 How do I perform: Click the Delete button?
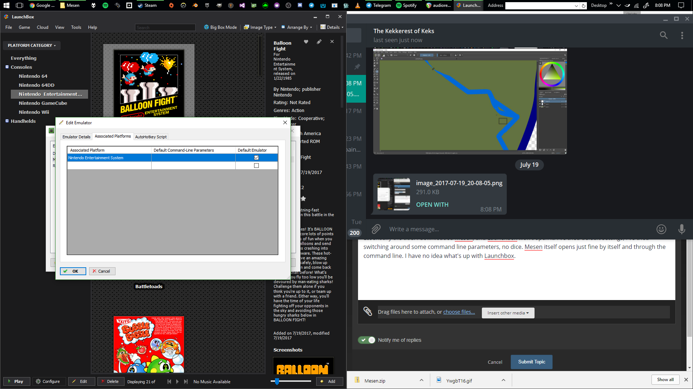point(110,381)
